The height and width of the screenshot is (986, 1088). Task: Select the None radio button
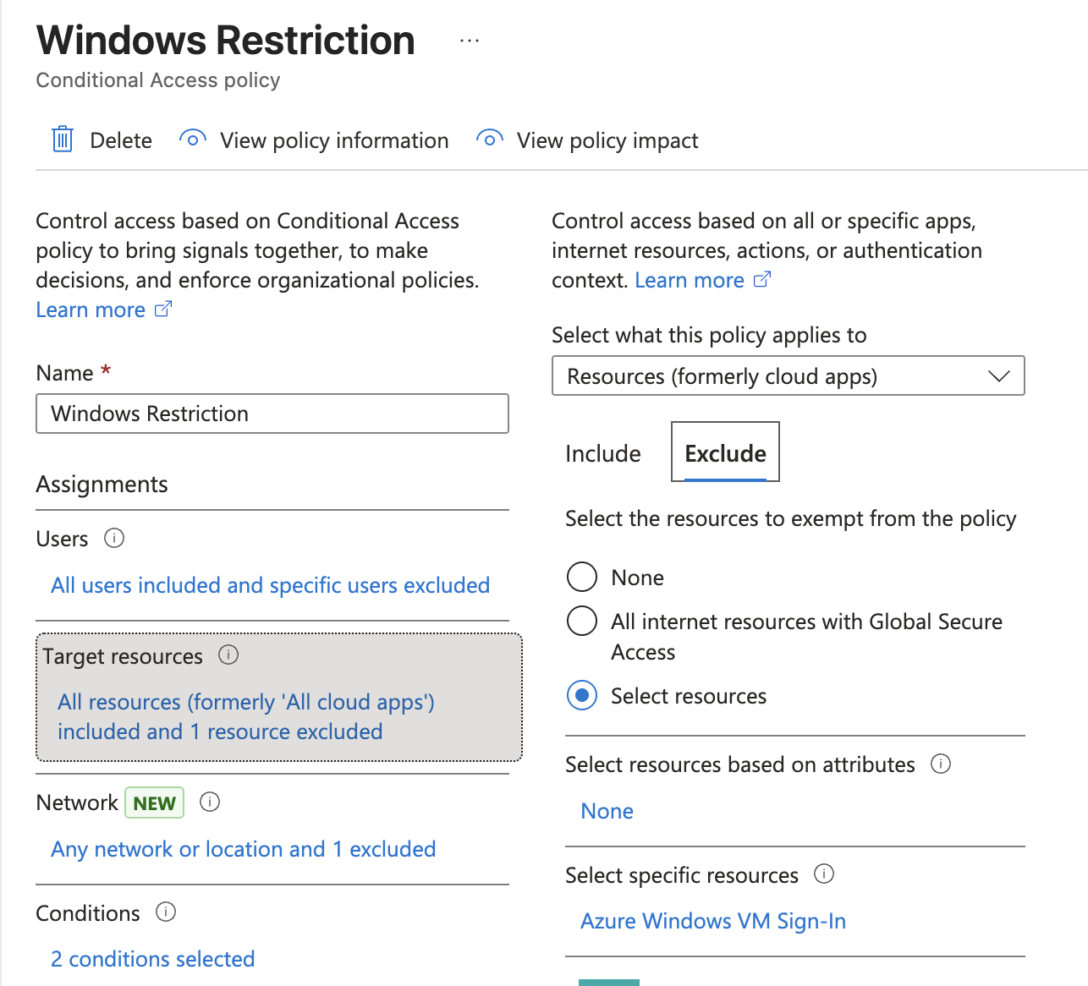[582, 578]
